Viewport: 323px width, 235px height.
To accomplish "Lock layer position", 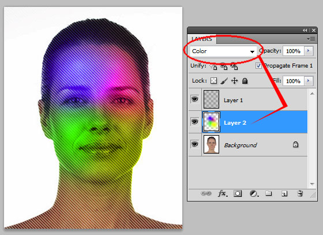I will click(234, 81).
